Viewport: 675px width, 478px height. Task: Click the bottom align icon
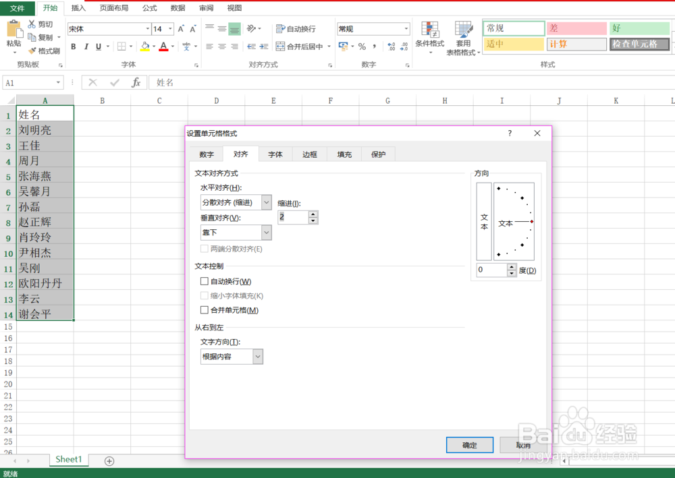[x=235, y=28]
